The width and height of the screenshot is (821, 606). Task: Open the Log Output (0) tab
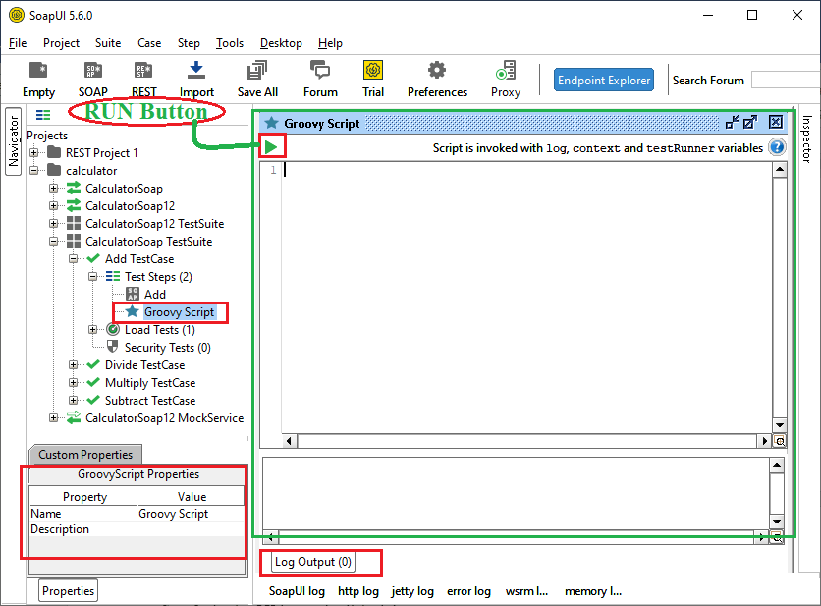[313, 562]
